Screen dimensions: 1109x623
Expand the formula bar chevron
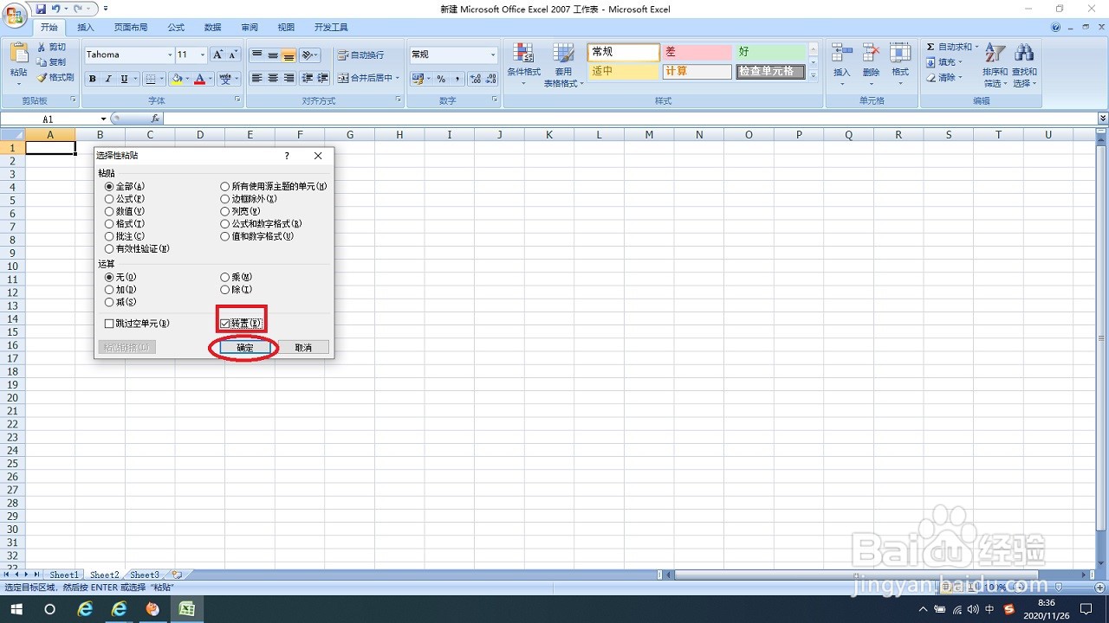coord(1102,119)
